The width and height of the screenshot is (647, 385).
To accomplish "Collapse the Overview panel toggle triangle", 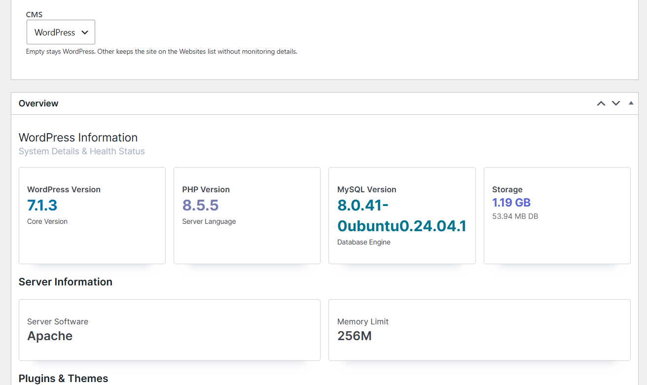I will [631, 103].
